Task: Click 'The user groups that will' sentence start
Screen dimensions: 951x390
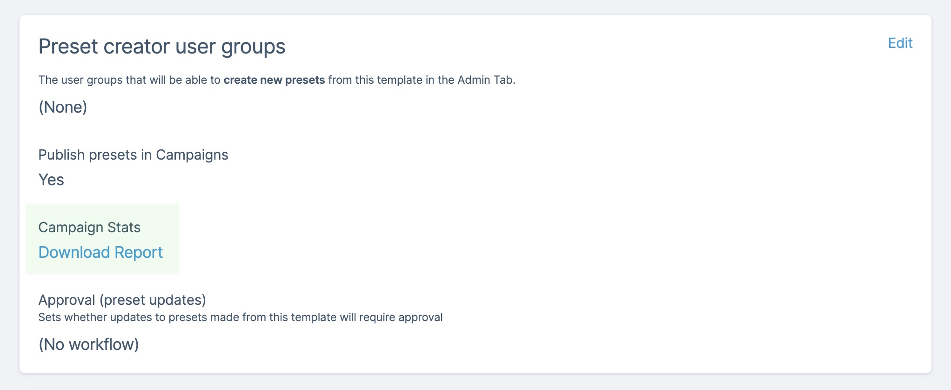Action: pyautogui.click(x=102, y=80)
